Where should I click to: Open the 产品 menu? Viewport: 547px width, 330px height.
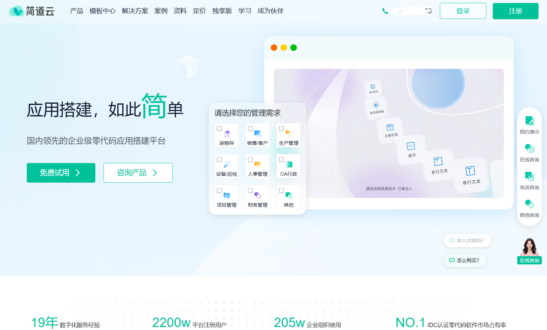pyautogui.click(x=76, y=11)
